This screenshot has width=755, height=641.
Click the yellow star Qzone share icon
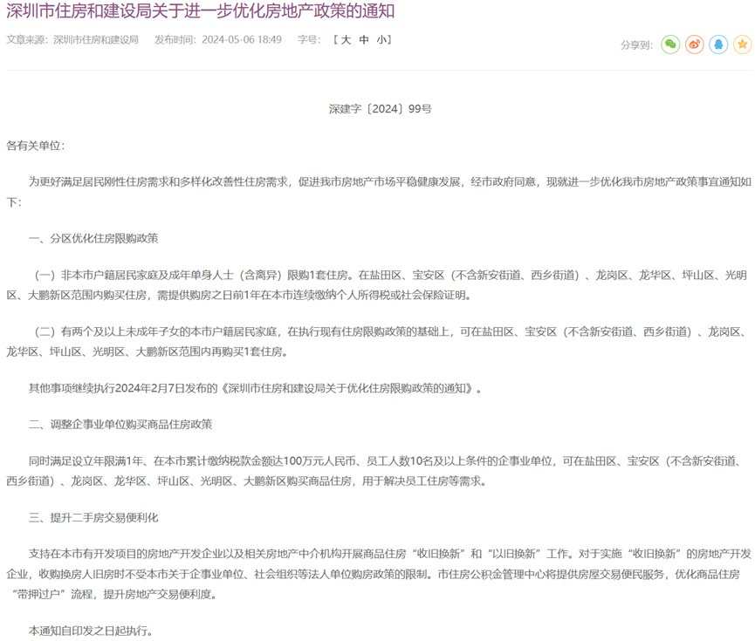pyautogui.click(x=743, y=44)
